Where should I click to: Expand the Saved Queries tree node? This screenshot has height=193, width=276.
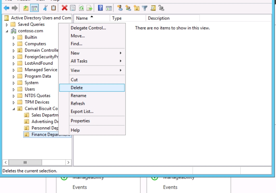coord(7,24)
